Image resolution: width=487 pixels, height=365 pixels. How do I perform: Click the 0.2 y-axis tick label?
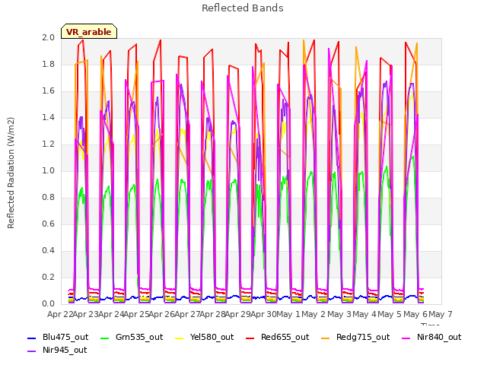pyautogui.click(x=49, y=277)
